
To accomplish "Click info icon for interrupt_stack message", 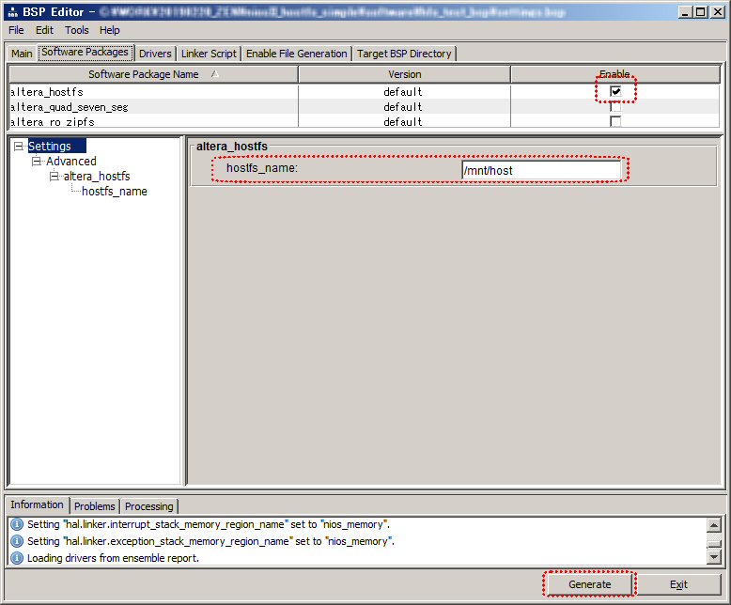I will (x=17, y=524).
